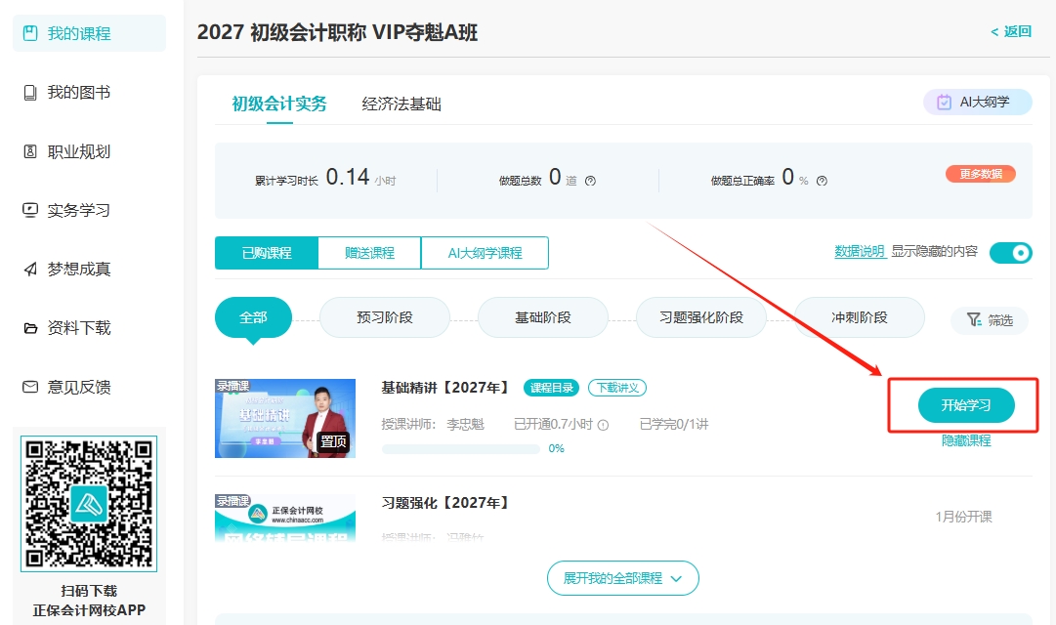Click the 课程目录 badge
Screen dimensions: 1056x625
[552, 388]
